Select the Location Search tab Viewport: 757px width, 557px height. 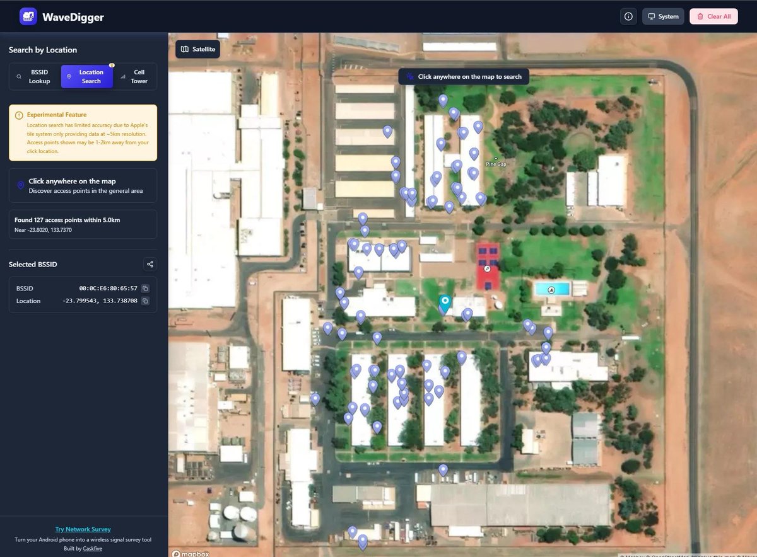click(x=87, y=77)
